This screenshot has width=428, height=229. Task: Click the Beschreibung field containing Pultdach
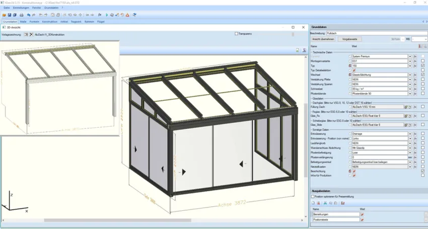coord(377,33)
